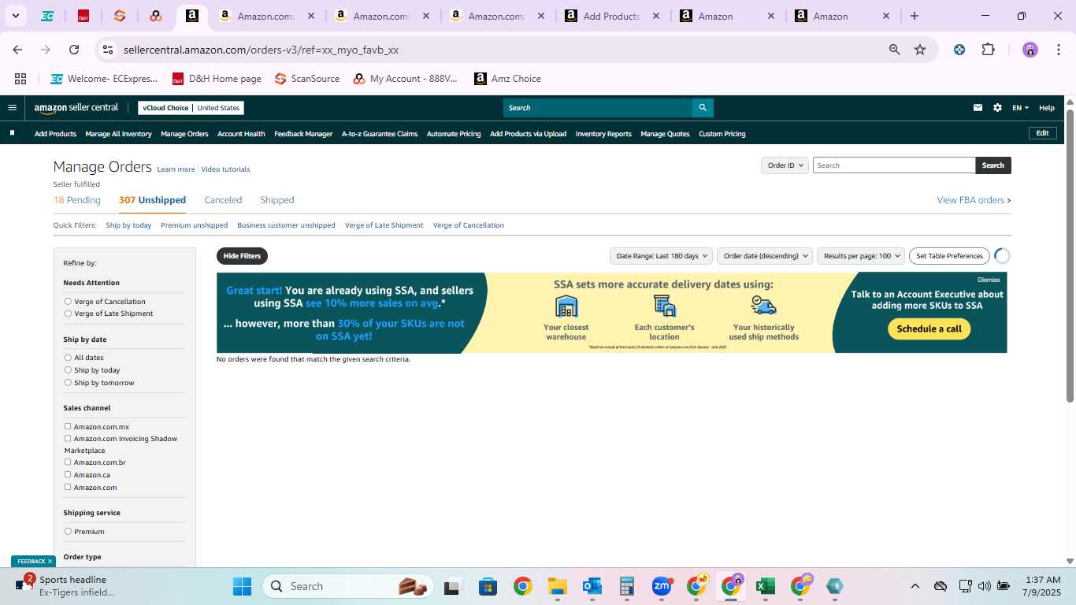Screen dimensions: 1076x605
Task: Click the Edit favorites bar button
Action: (1042, 133)
